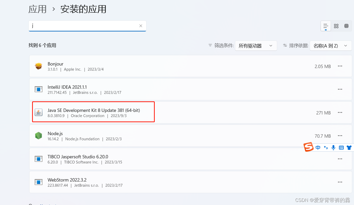Viewport: 354px width, 205px height.
Task: Open Sogou soft keyboard
Action: pyautogui.click(x=341, y=147)
